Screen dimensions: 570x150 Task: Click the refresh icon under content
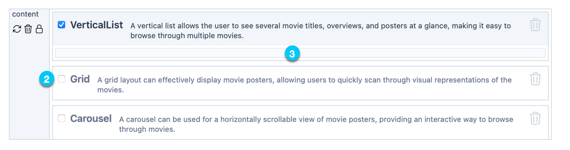point(17,29)
